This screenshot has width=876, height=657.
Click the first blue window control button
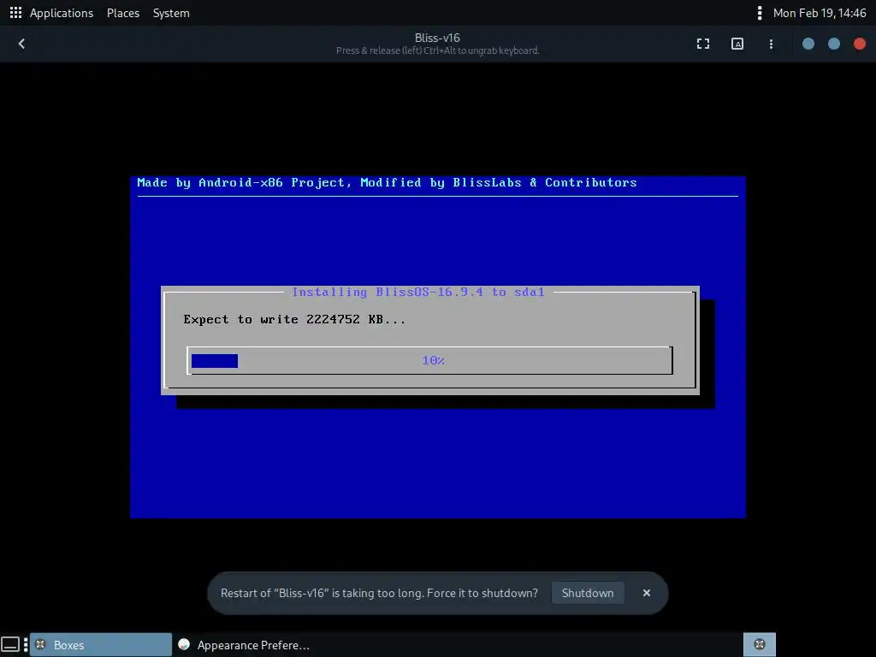click(808, 44)
